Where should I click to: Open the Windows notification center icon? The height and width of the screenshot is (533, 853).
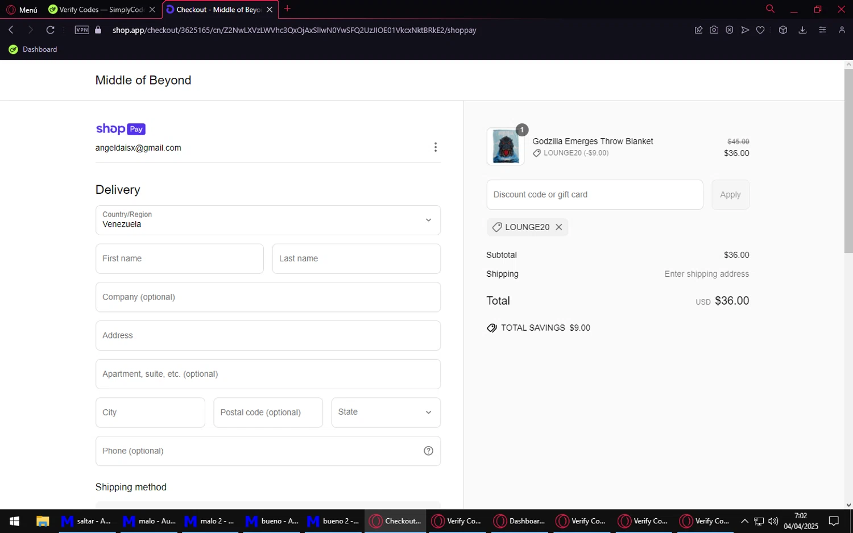(834, 521)
